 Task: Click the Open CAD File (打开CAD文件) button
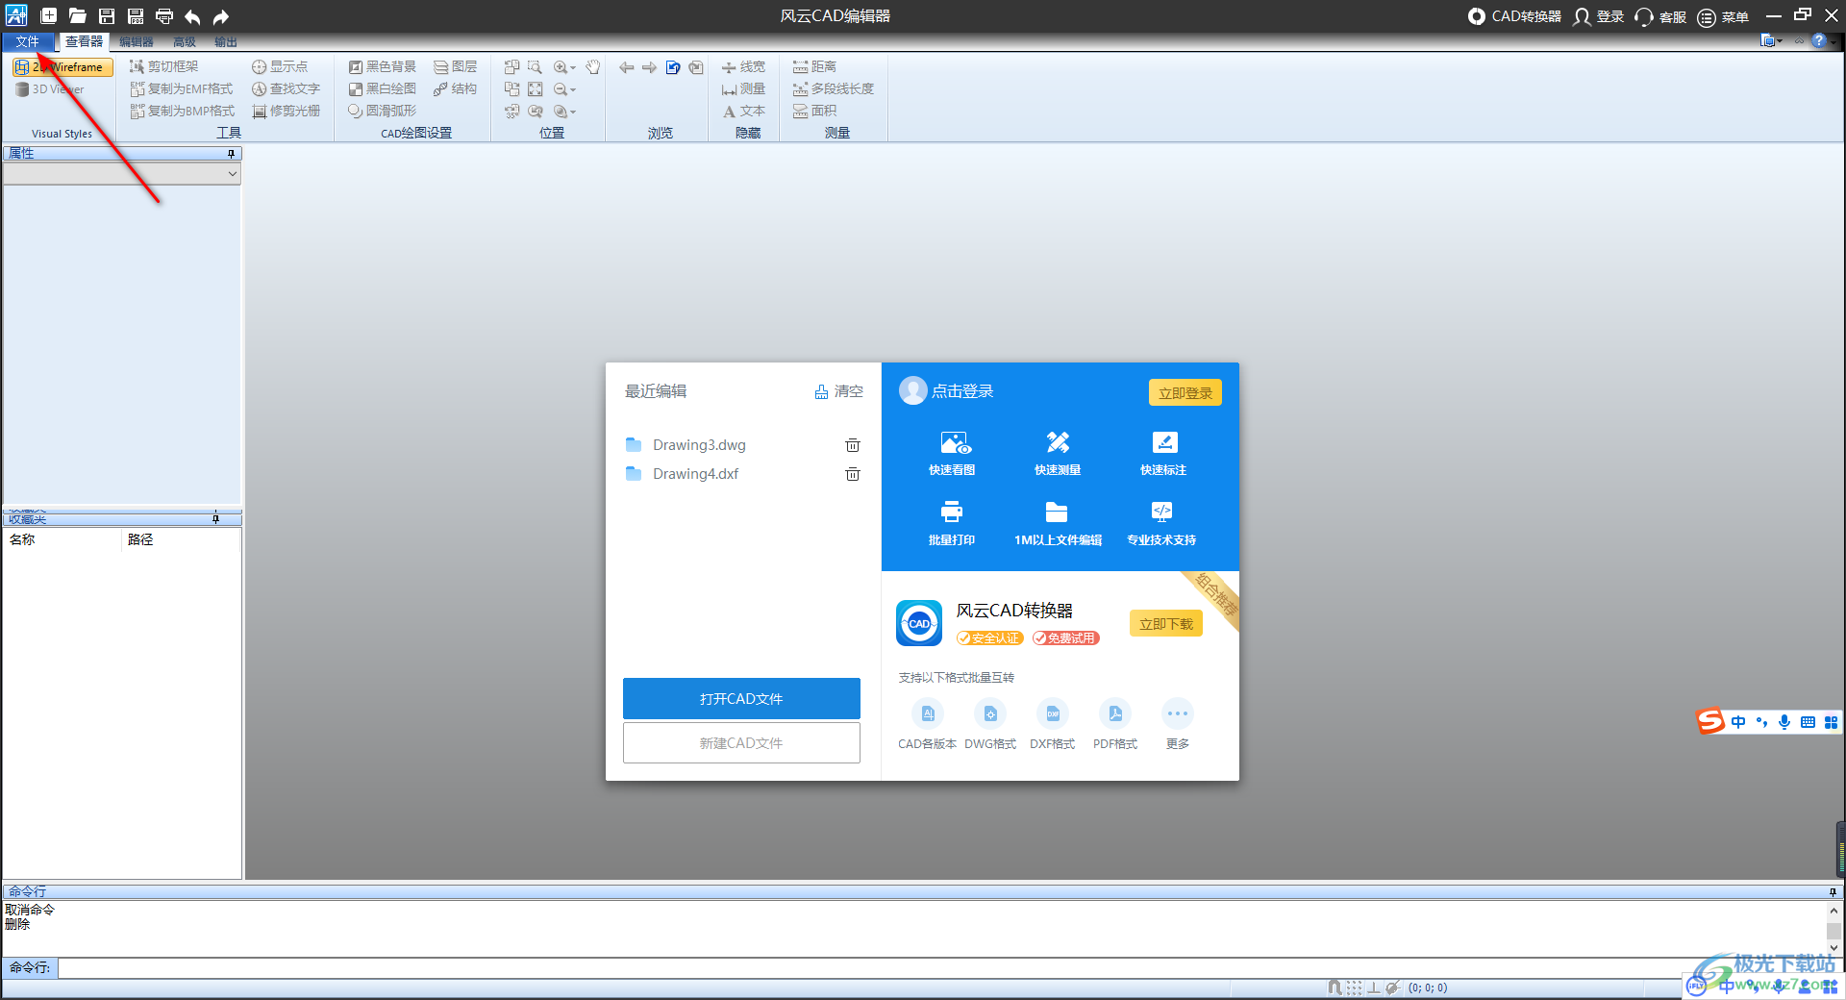pos(741,699)
